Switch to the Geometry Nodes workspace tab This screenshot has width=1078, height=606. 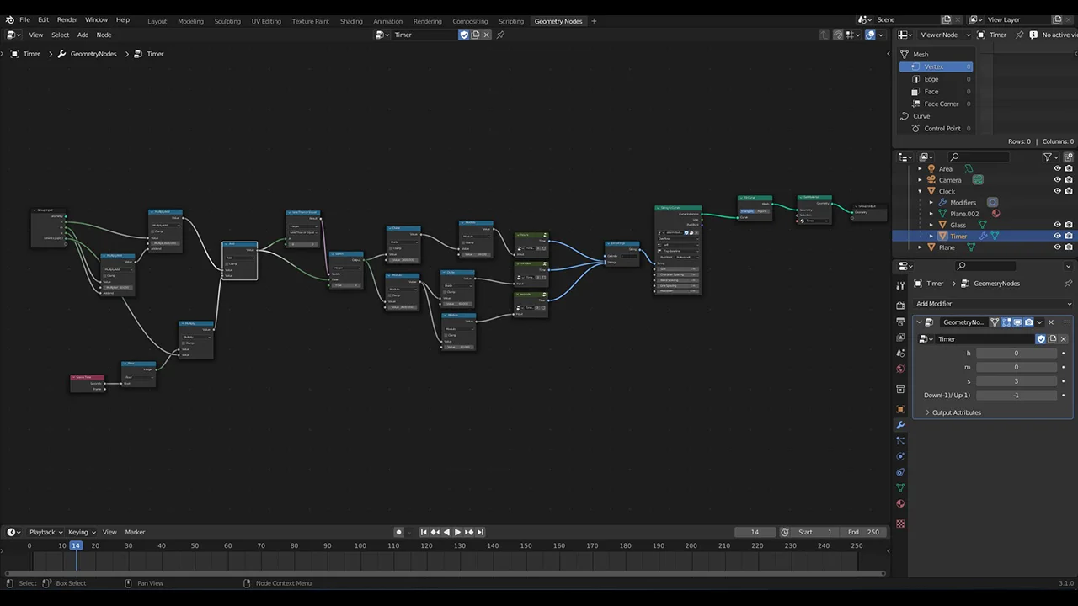click(x=558, y=21)
